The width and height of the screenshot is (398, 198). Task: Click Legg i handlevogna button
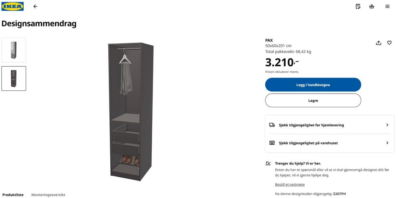(x=313, y=85)
